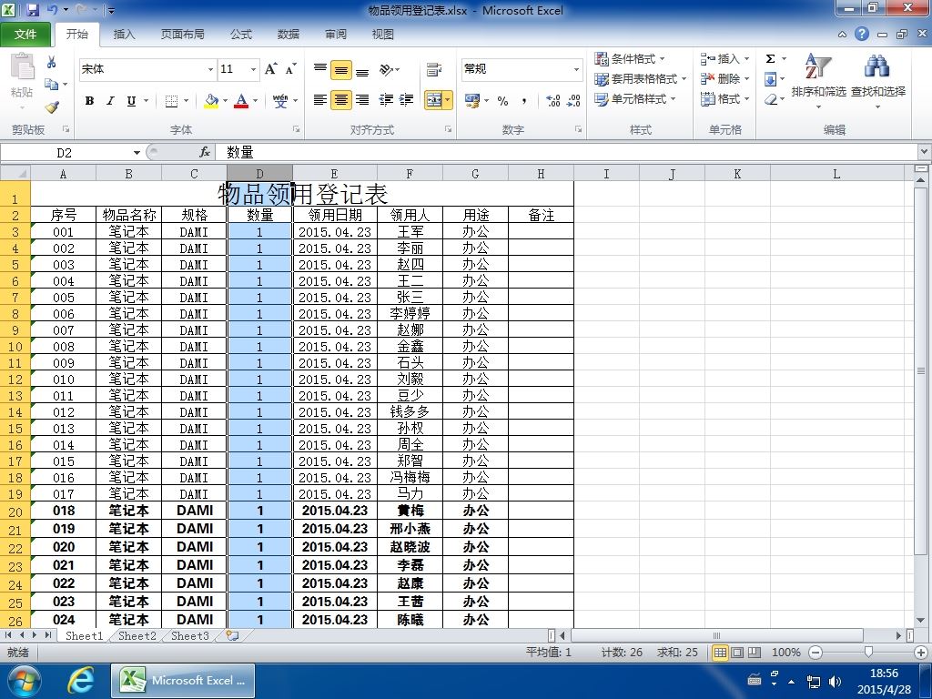Open the number format dropdown 常规
932x699 pixels.
tap(576, 69)
